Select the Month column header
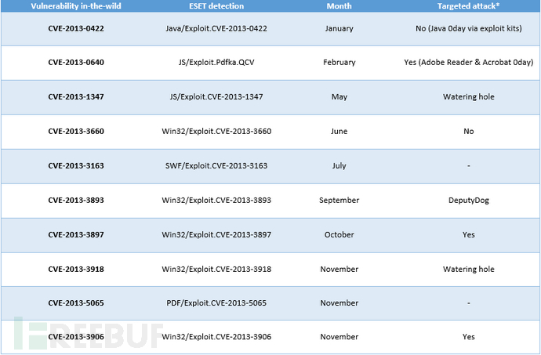541x355 pixels. (339, 5)
